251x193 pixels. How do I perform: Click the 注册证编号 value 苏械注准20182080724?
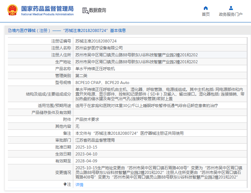tap(96, 41)
